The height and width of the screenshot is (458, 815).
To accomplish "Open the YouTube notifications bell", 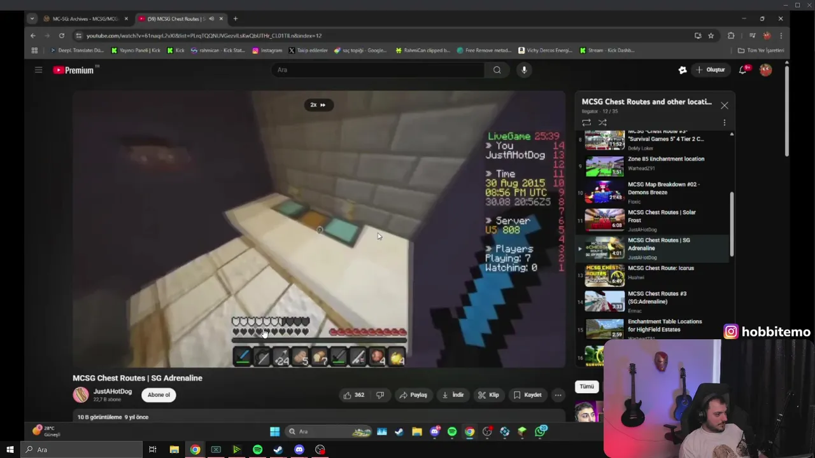I will [x=743, y=70].
